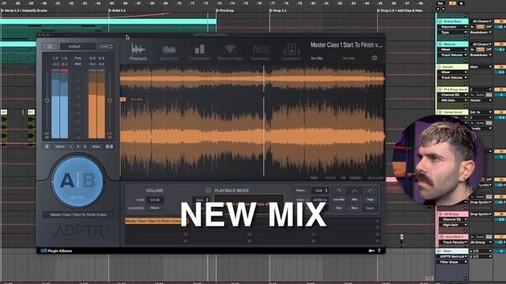
Task: Click the icon left of Default preset
Action: [50, 47]
